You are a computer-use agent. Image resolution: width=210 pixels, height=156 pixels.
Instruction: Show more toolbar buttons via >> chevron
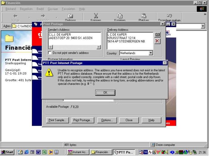pyautogui.click(x=205, y=14)
